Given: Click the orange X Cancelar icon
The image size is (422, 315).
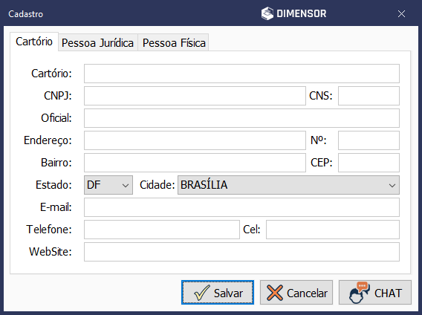Looking at the screenshot, I should 274,293.
